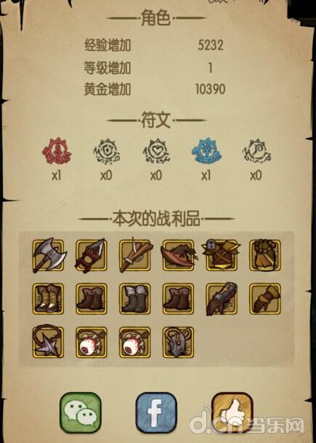Tap the gray fur-trimmed boots
316x443 pixels.
click(x=135, y=298)
